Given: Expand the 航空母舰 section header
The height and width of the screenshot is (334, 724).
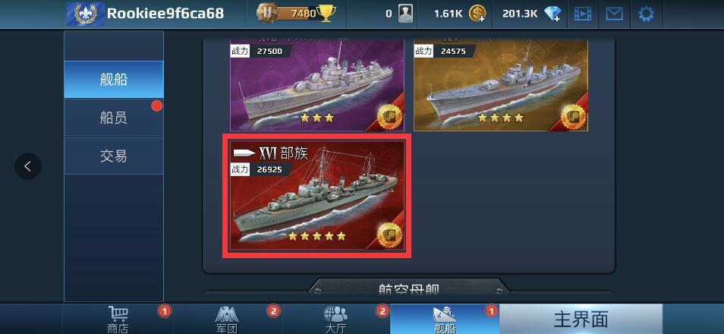Looking at the screenshot, I should tap(408, 288).
